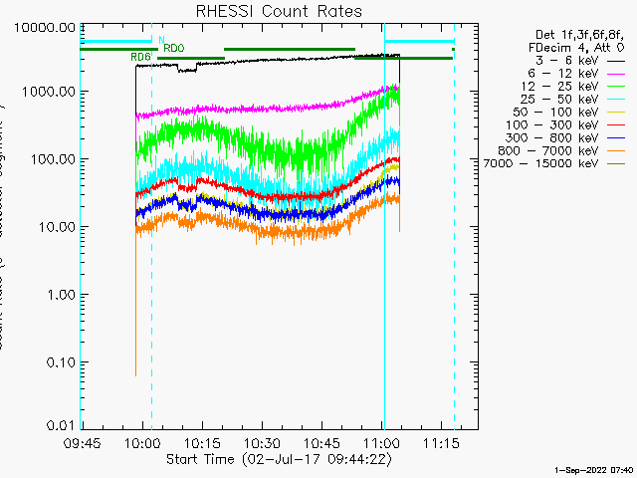This screenshot has height=478, width=637.
Task: Click the '1.00' y-axis tick label
Action: 62,295
